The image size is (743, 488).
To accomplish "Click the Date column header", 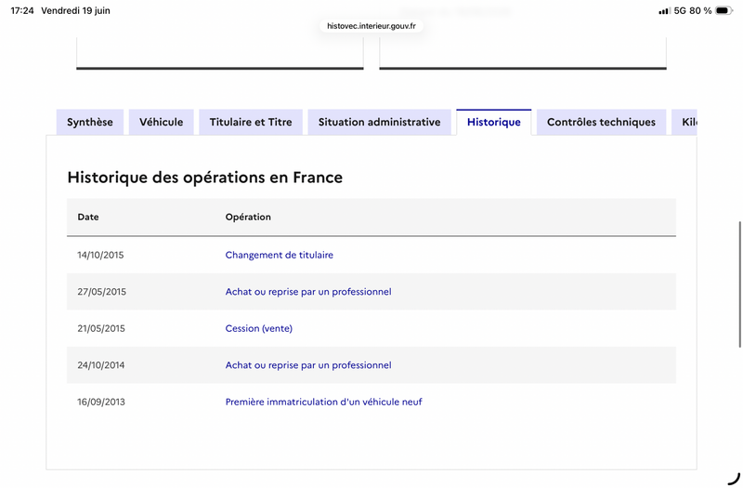I will (88, 218).
